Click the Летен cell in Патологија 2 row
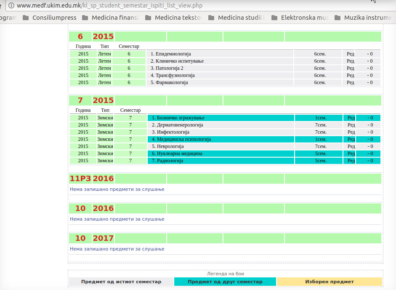Image resolution: width=396 pixels, height=290 pixels. (104, 68)
